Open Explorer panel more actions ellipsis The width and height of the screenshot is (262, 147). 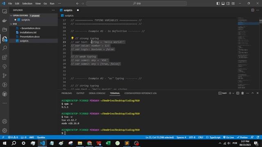[53, 10]
